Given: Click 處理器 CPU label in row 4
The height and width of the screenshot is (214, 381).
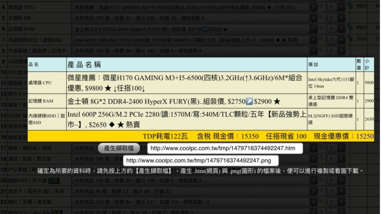Looking at the screenshot, I should coord(21,7).
